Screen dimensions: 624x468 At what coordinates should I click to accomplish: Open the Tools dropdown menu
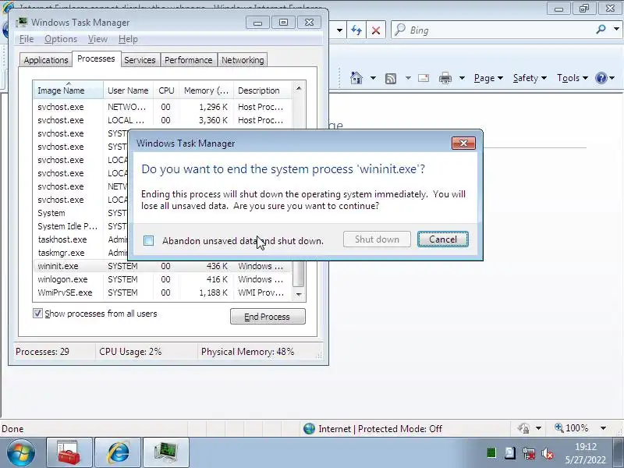tap(573, 78)
